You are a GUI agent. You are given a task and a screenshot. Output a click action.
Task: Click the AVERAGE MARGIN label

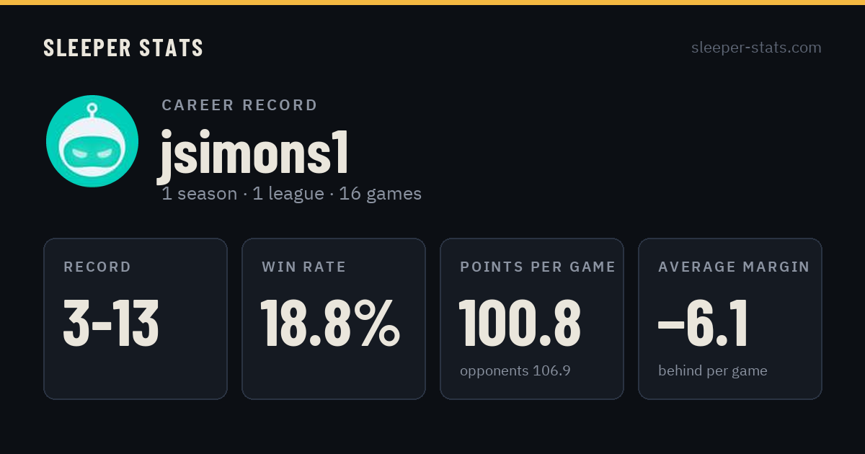pyautogui.click(x=734, y=267)
